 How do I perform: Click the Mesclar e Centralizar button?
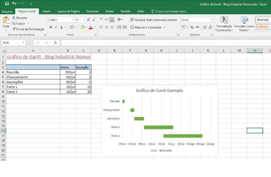click(x=147, y=27)
